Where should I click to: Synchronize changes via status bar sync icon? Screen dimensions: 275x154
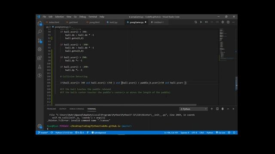pyautogui.click(x=52, y=133)
